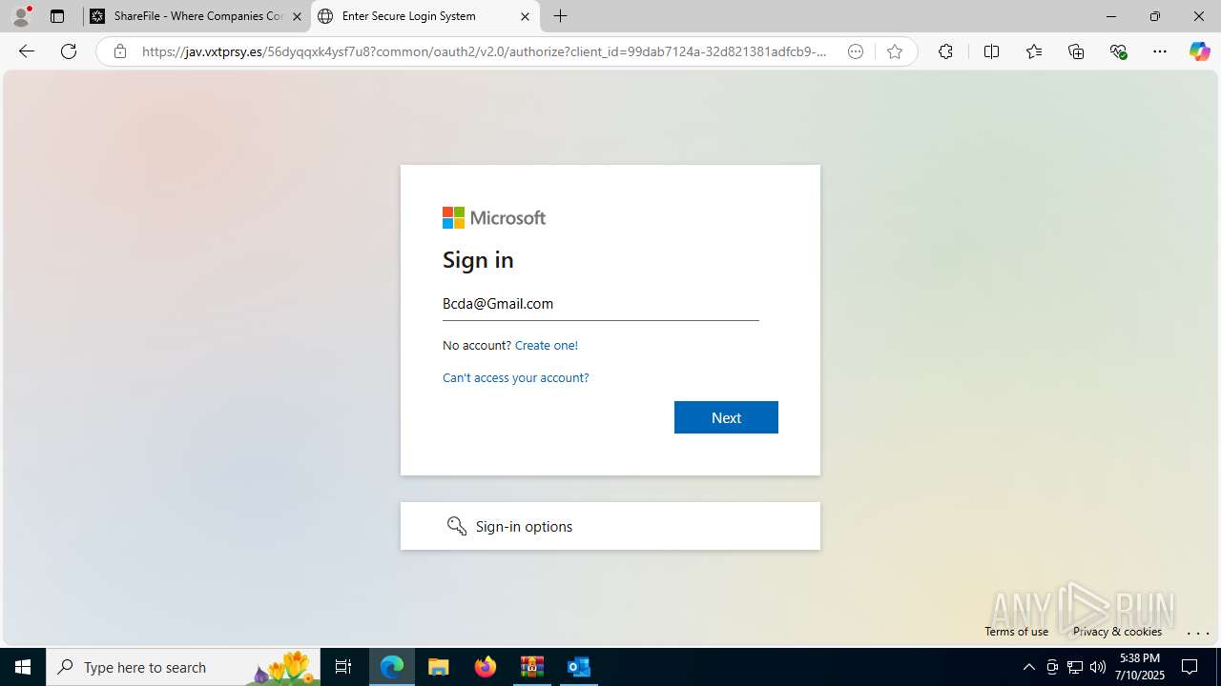Open WinRAR from the taskbar
The width and height of the screenshot is (1221, 686).
click(532, 667)
